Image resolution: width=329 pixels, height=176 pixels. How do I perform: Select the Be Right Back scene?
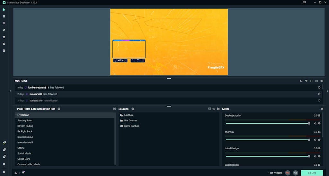pyautogui.click(x=25, y=131)
